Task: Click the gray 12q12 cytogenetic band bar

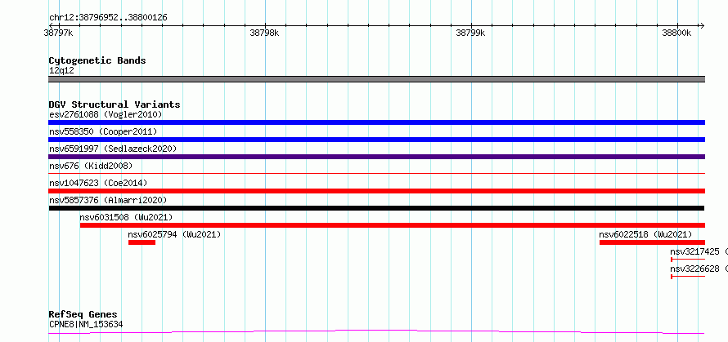Action: pyautogui.click(x=376, y=79)
